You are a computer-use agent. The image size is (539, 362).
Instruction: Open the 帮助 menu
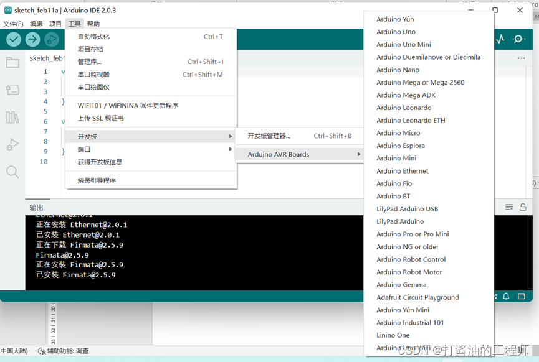tap(93, 24)
